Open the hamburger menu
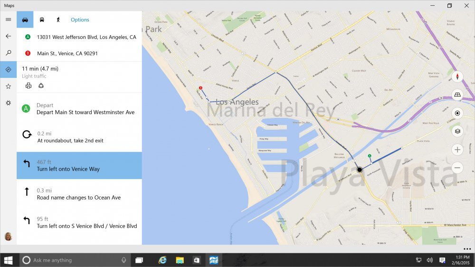 point(8,19)
